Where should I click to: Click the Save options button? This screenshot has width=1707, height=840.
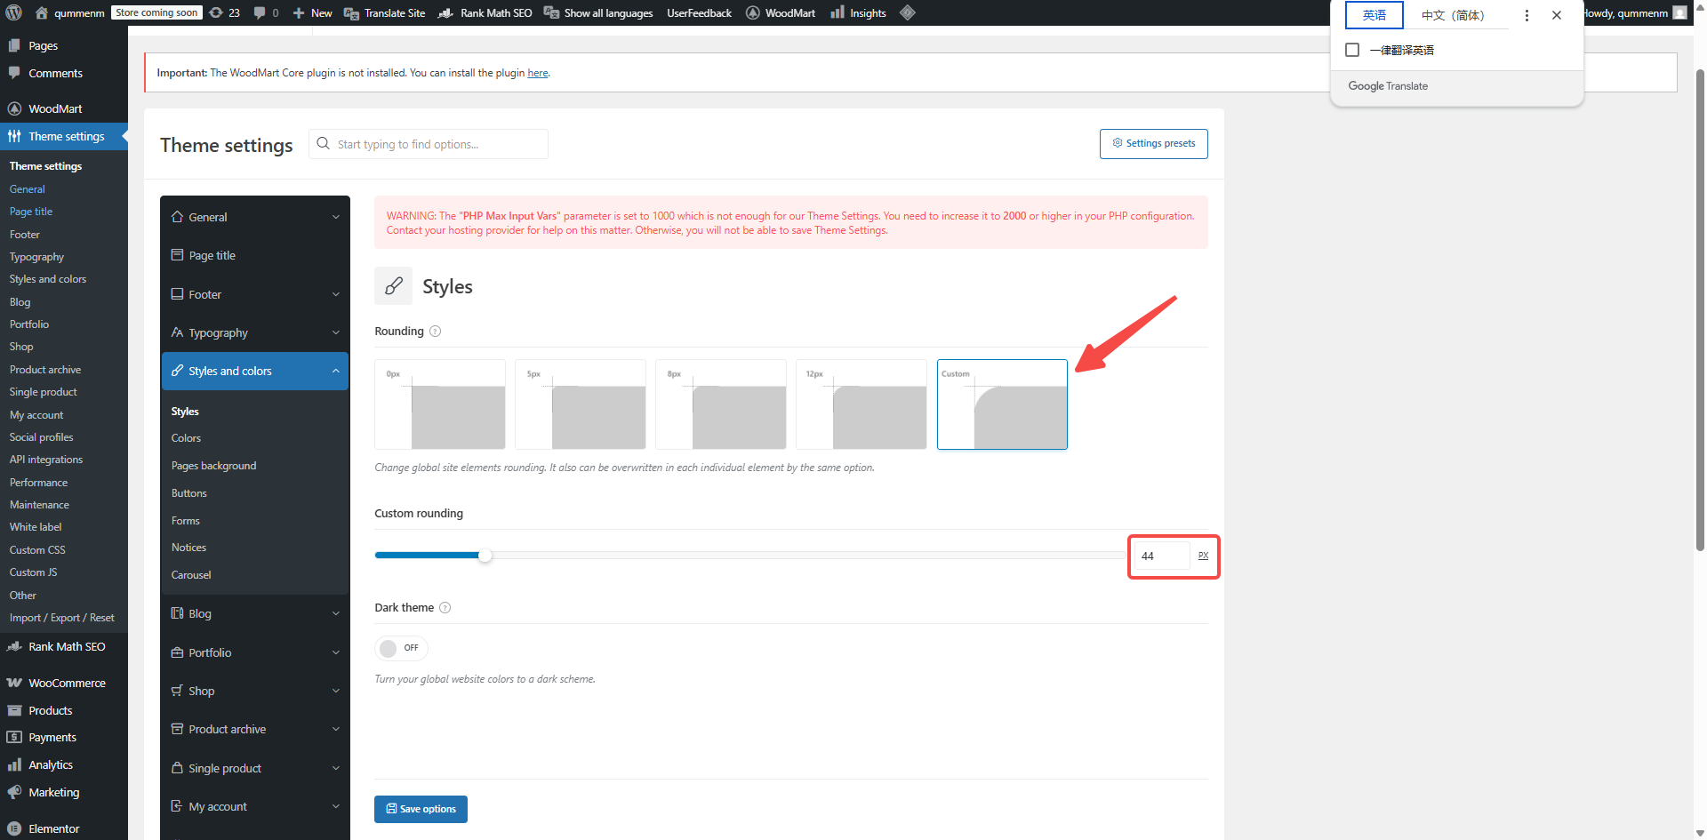tap(421, 809)
